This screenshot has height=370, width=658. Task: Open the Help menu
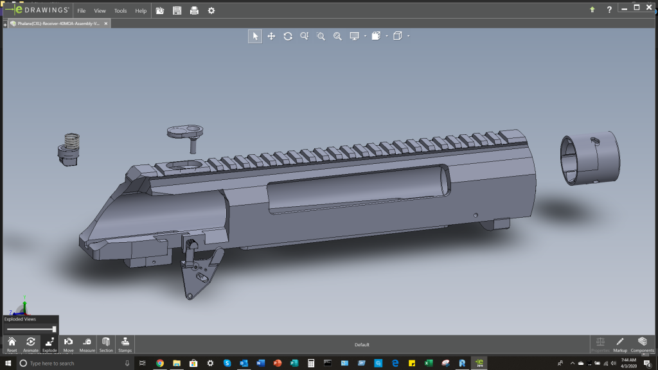(x=141, y=11)
